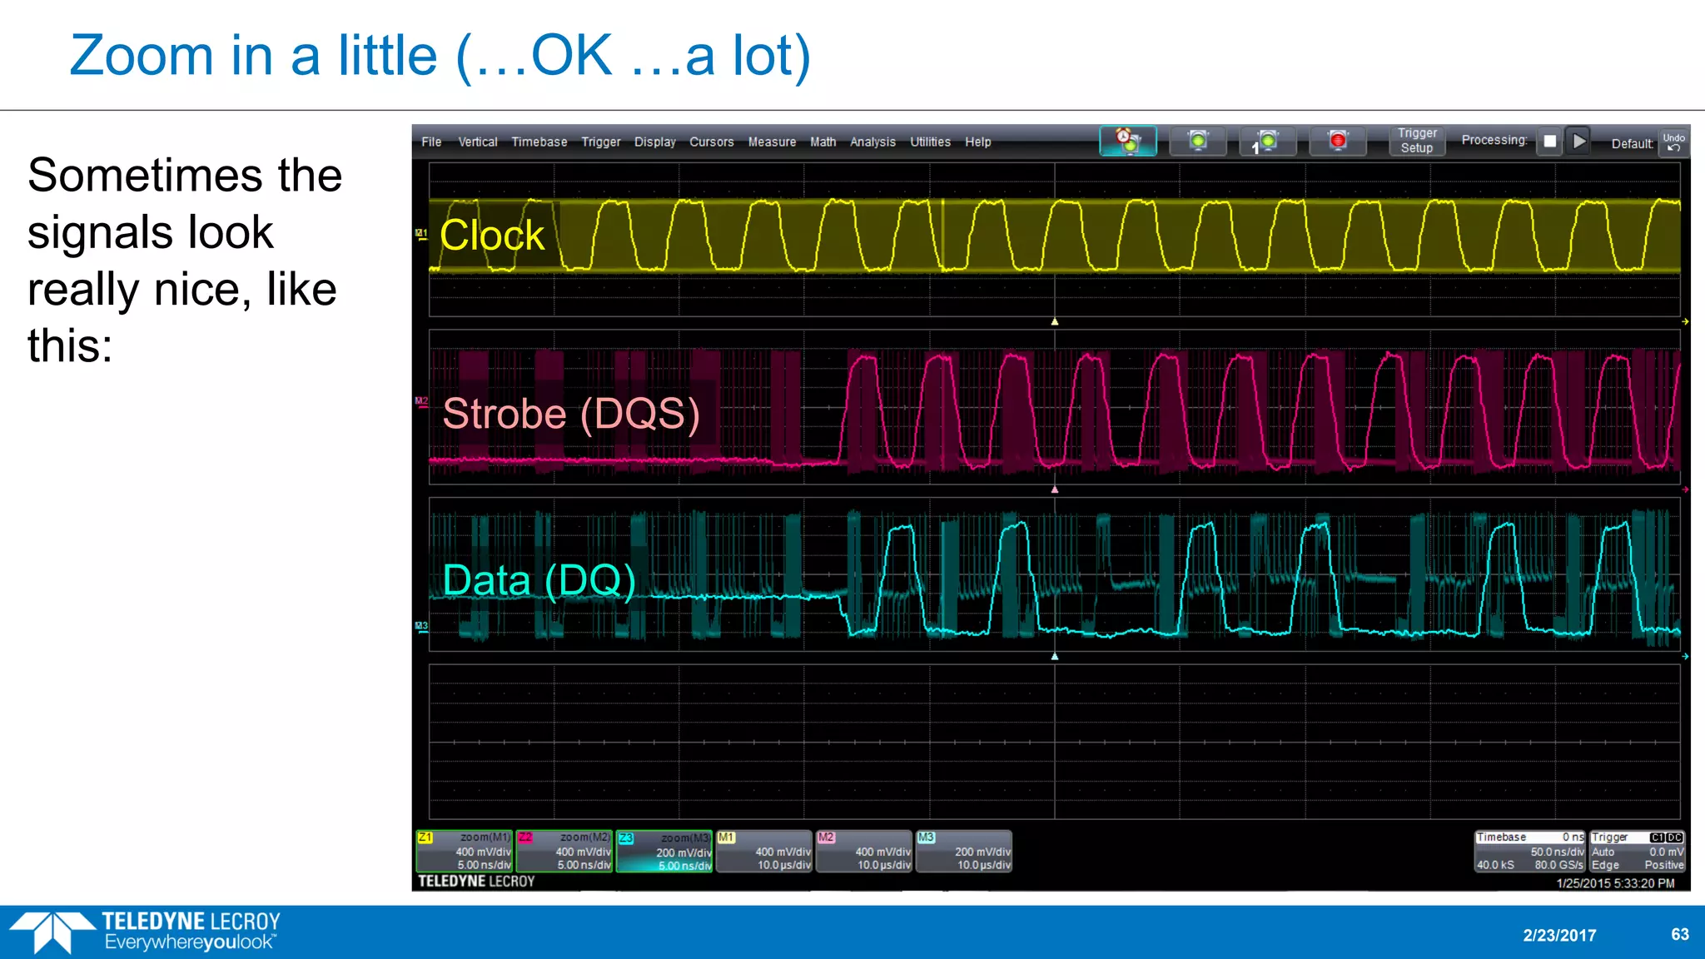
Task: Select the Z1 zoom(M1) trace descriptor
Action: pos(465,851)
